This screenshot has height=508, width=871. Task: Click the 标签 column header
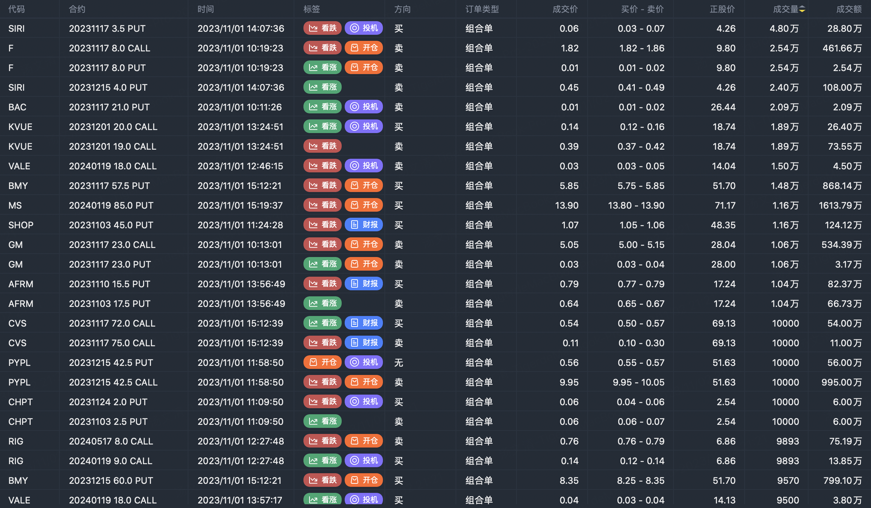point(312,9)
